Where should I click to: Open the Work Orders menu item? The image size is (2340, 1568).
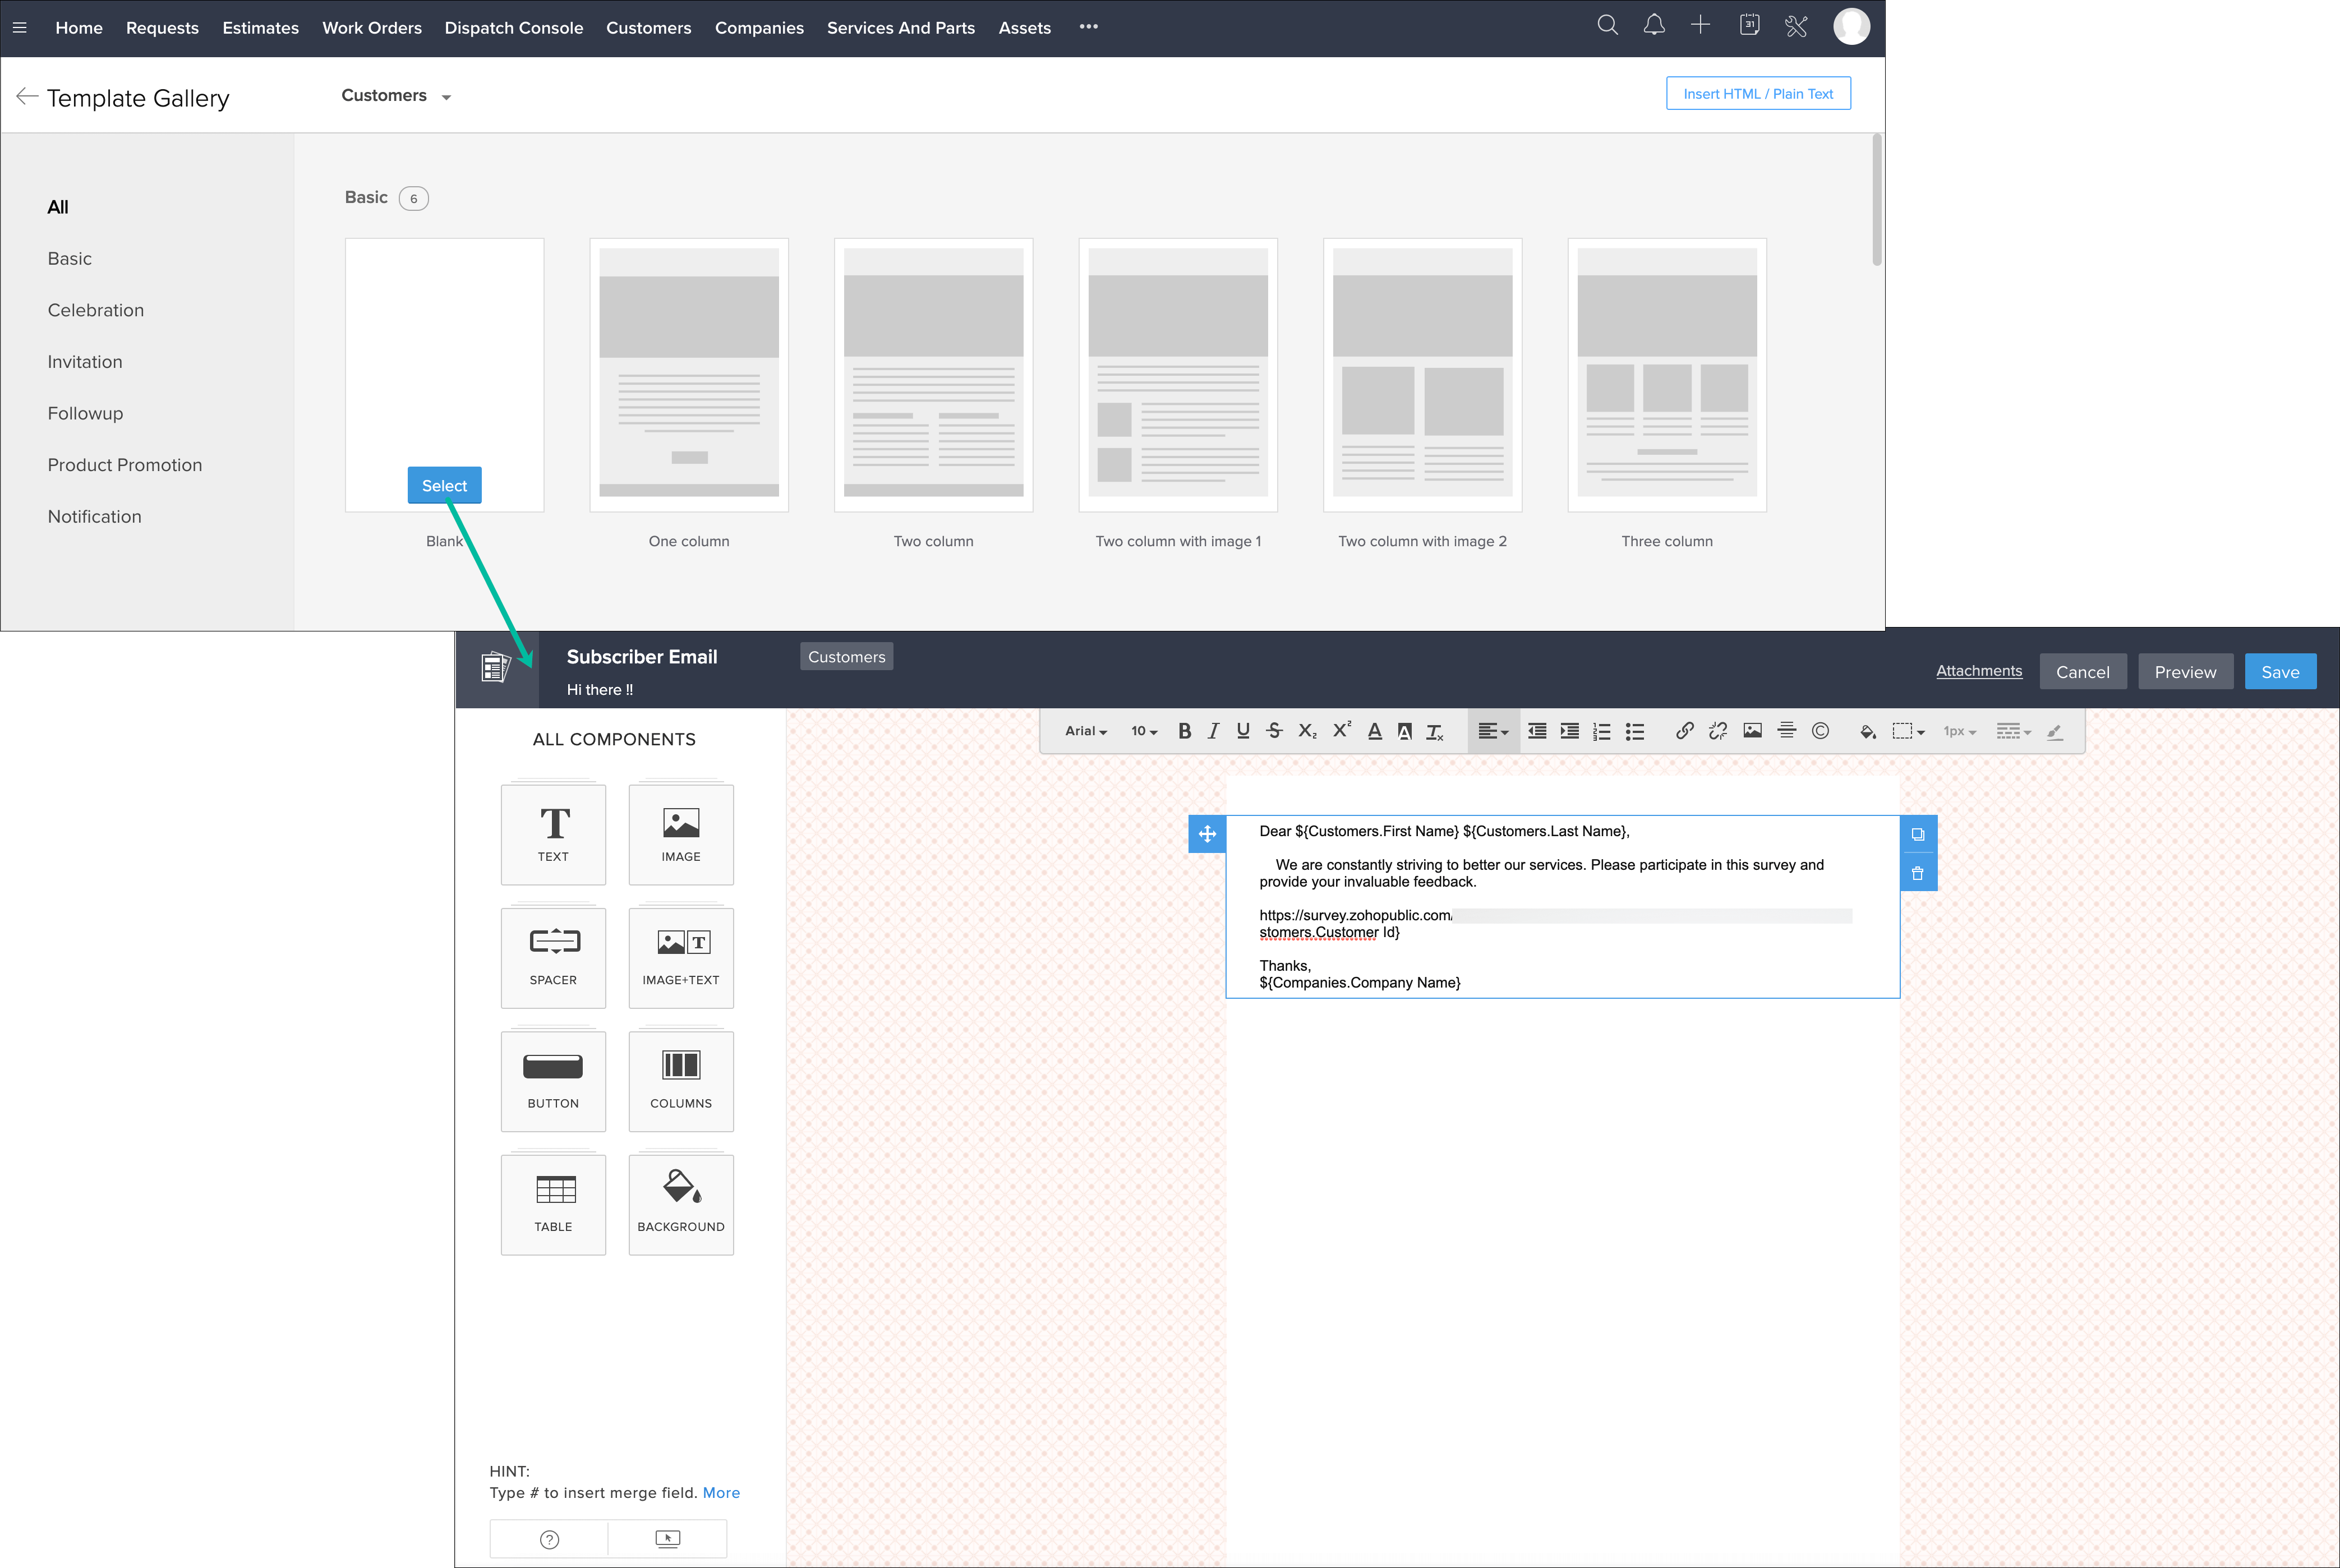pyautogui.click(x=371, y=28)
